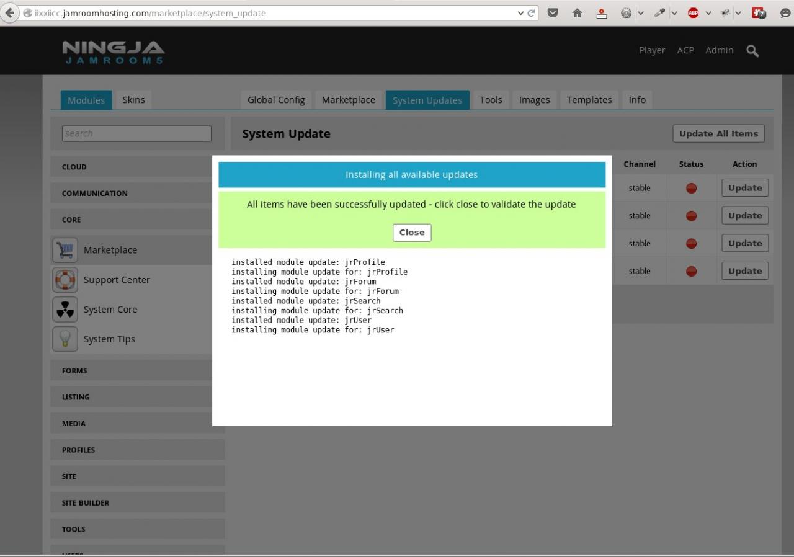
Task: Switch to the Skins tab
Action: (x=133, y=100)
